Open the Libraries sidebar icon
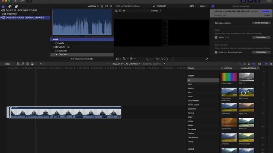The image size is (273, 153). [x=3, y=6]
